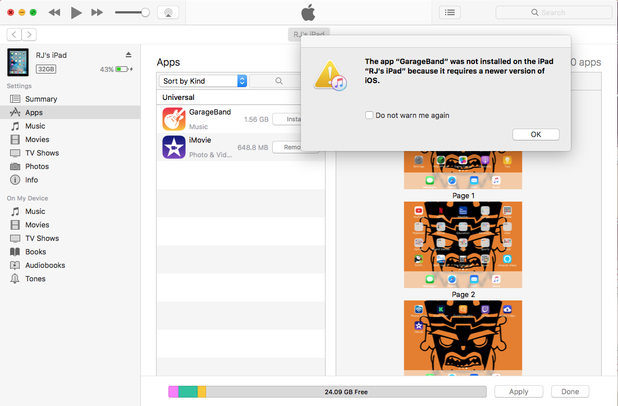Click the iMovie app icon
618x406 pixels.
coord(174,147)
